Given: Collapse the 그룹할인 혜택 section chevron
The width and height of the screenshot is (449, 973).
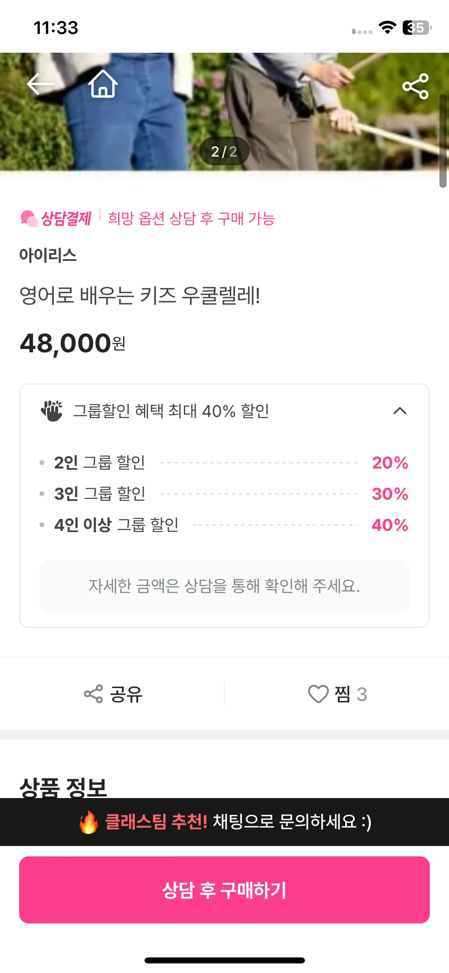Looking at the screenshot, I should 400,411.
